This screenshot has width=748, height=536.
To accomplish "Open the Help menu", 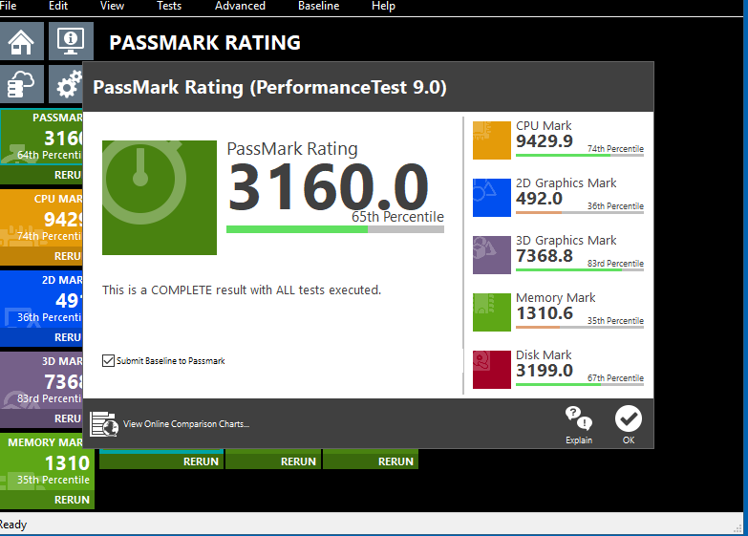I will coord(383,6).
